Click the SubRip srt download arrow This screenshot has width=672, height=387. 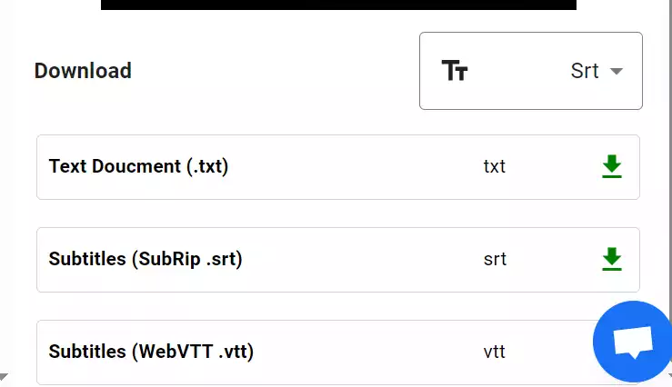point(612,259)
